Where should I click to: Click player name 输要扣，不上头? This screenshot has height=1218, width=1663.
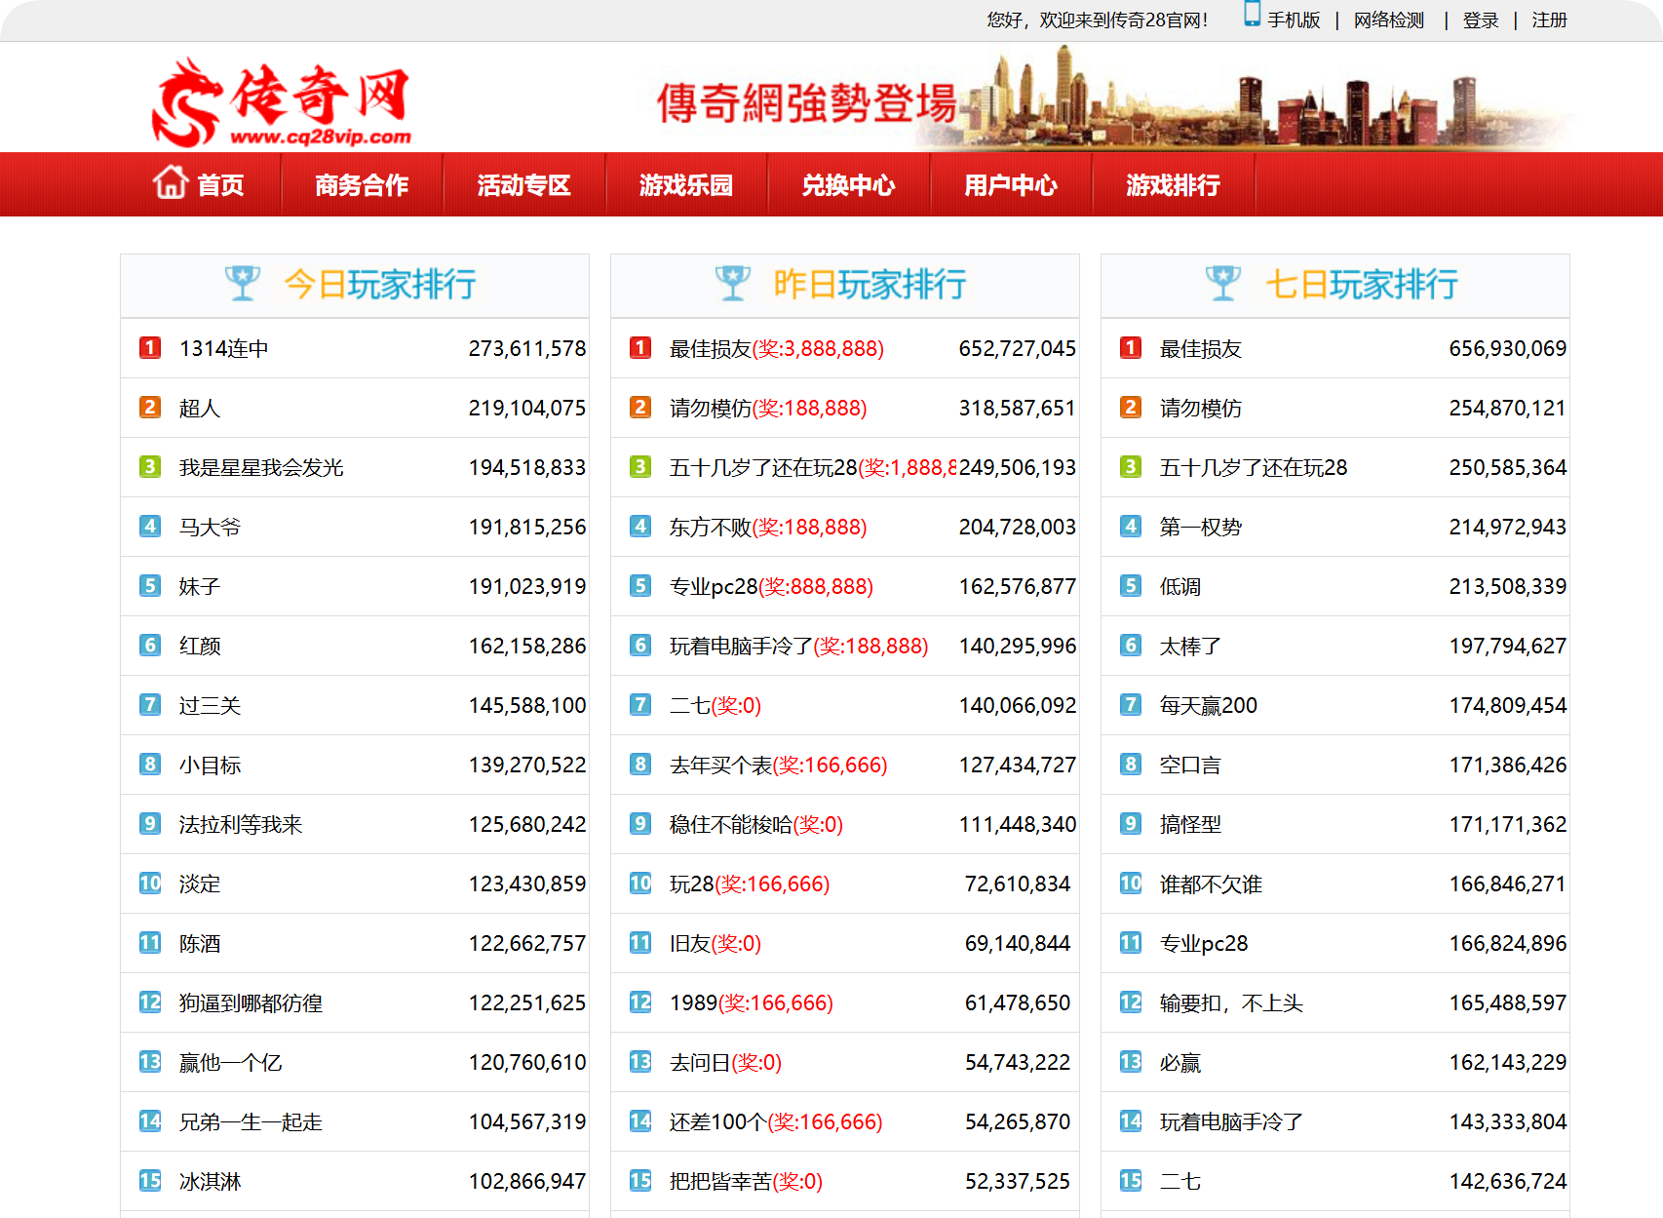click(1231, 1002)
